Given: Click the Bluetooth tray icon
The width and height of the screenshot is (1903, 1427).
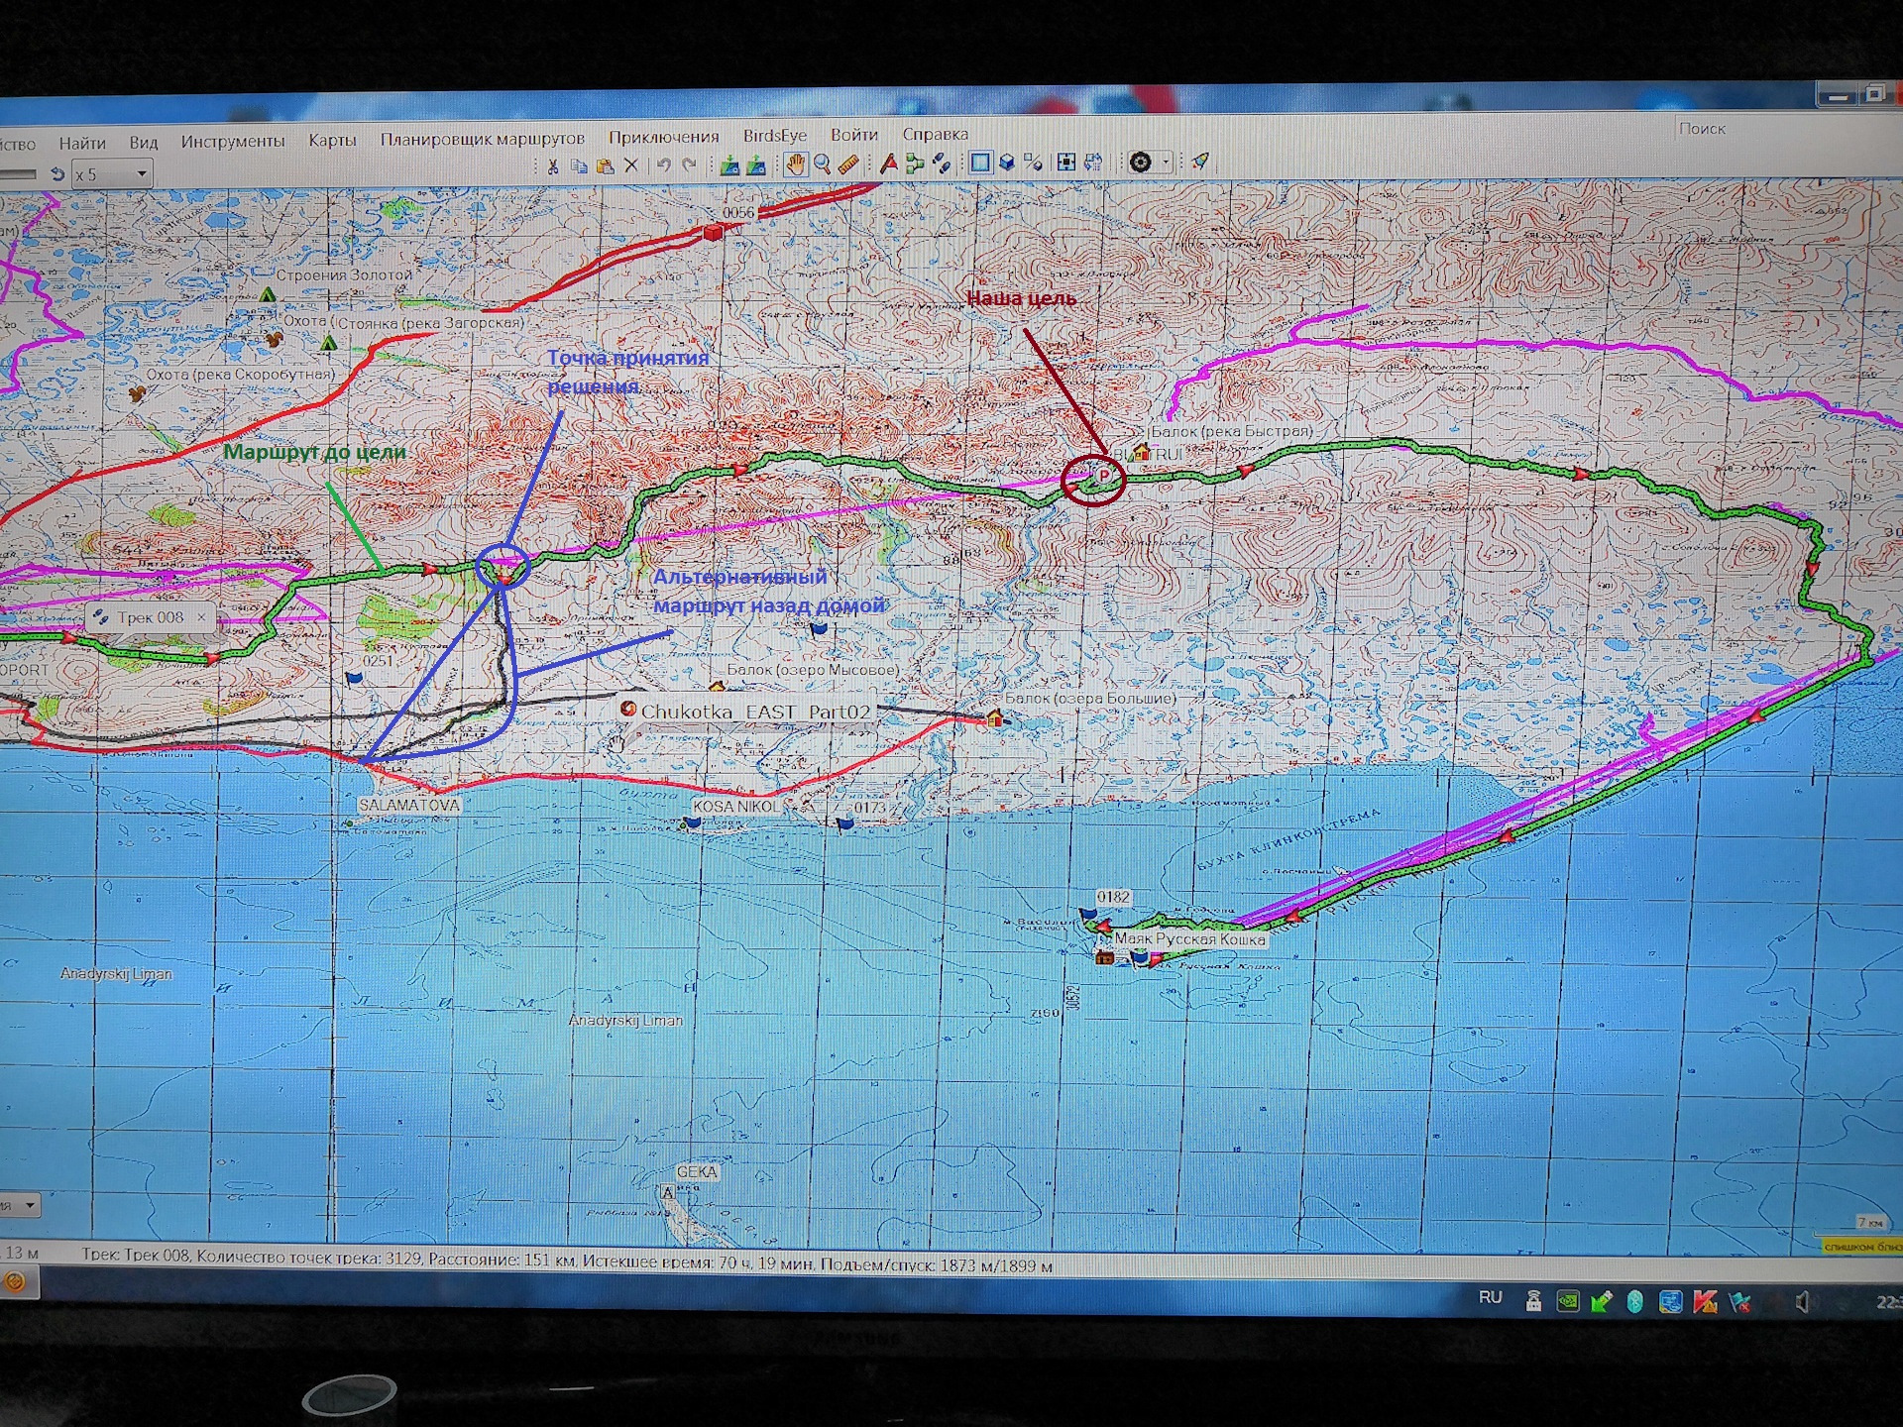Looking at the screenshot, I should [1634, 1301].
